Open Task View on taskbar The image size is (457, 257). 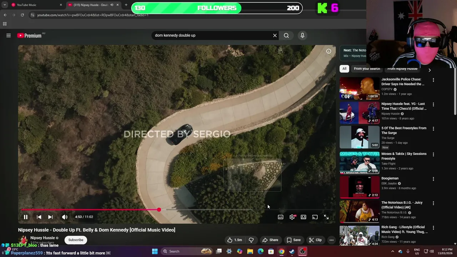coord(219,251)
